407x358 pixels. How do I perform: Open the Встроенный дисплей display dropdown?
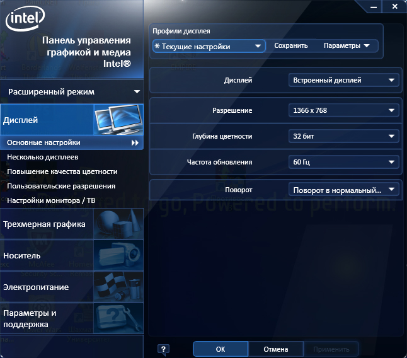click(x=343, y=80)
